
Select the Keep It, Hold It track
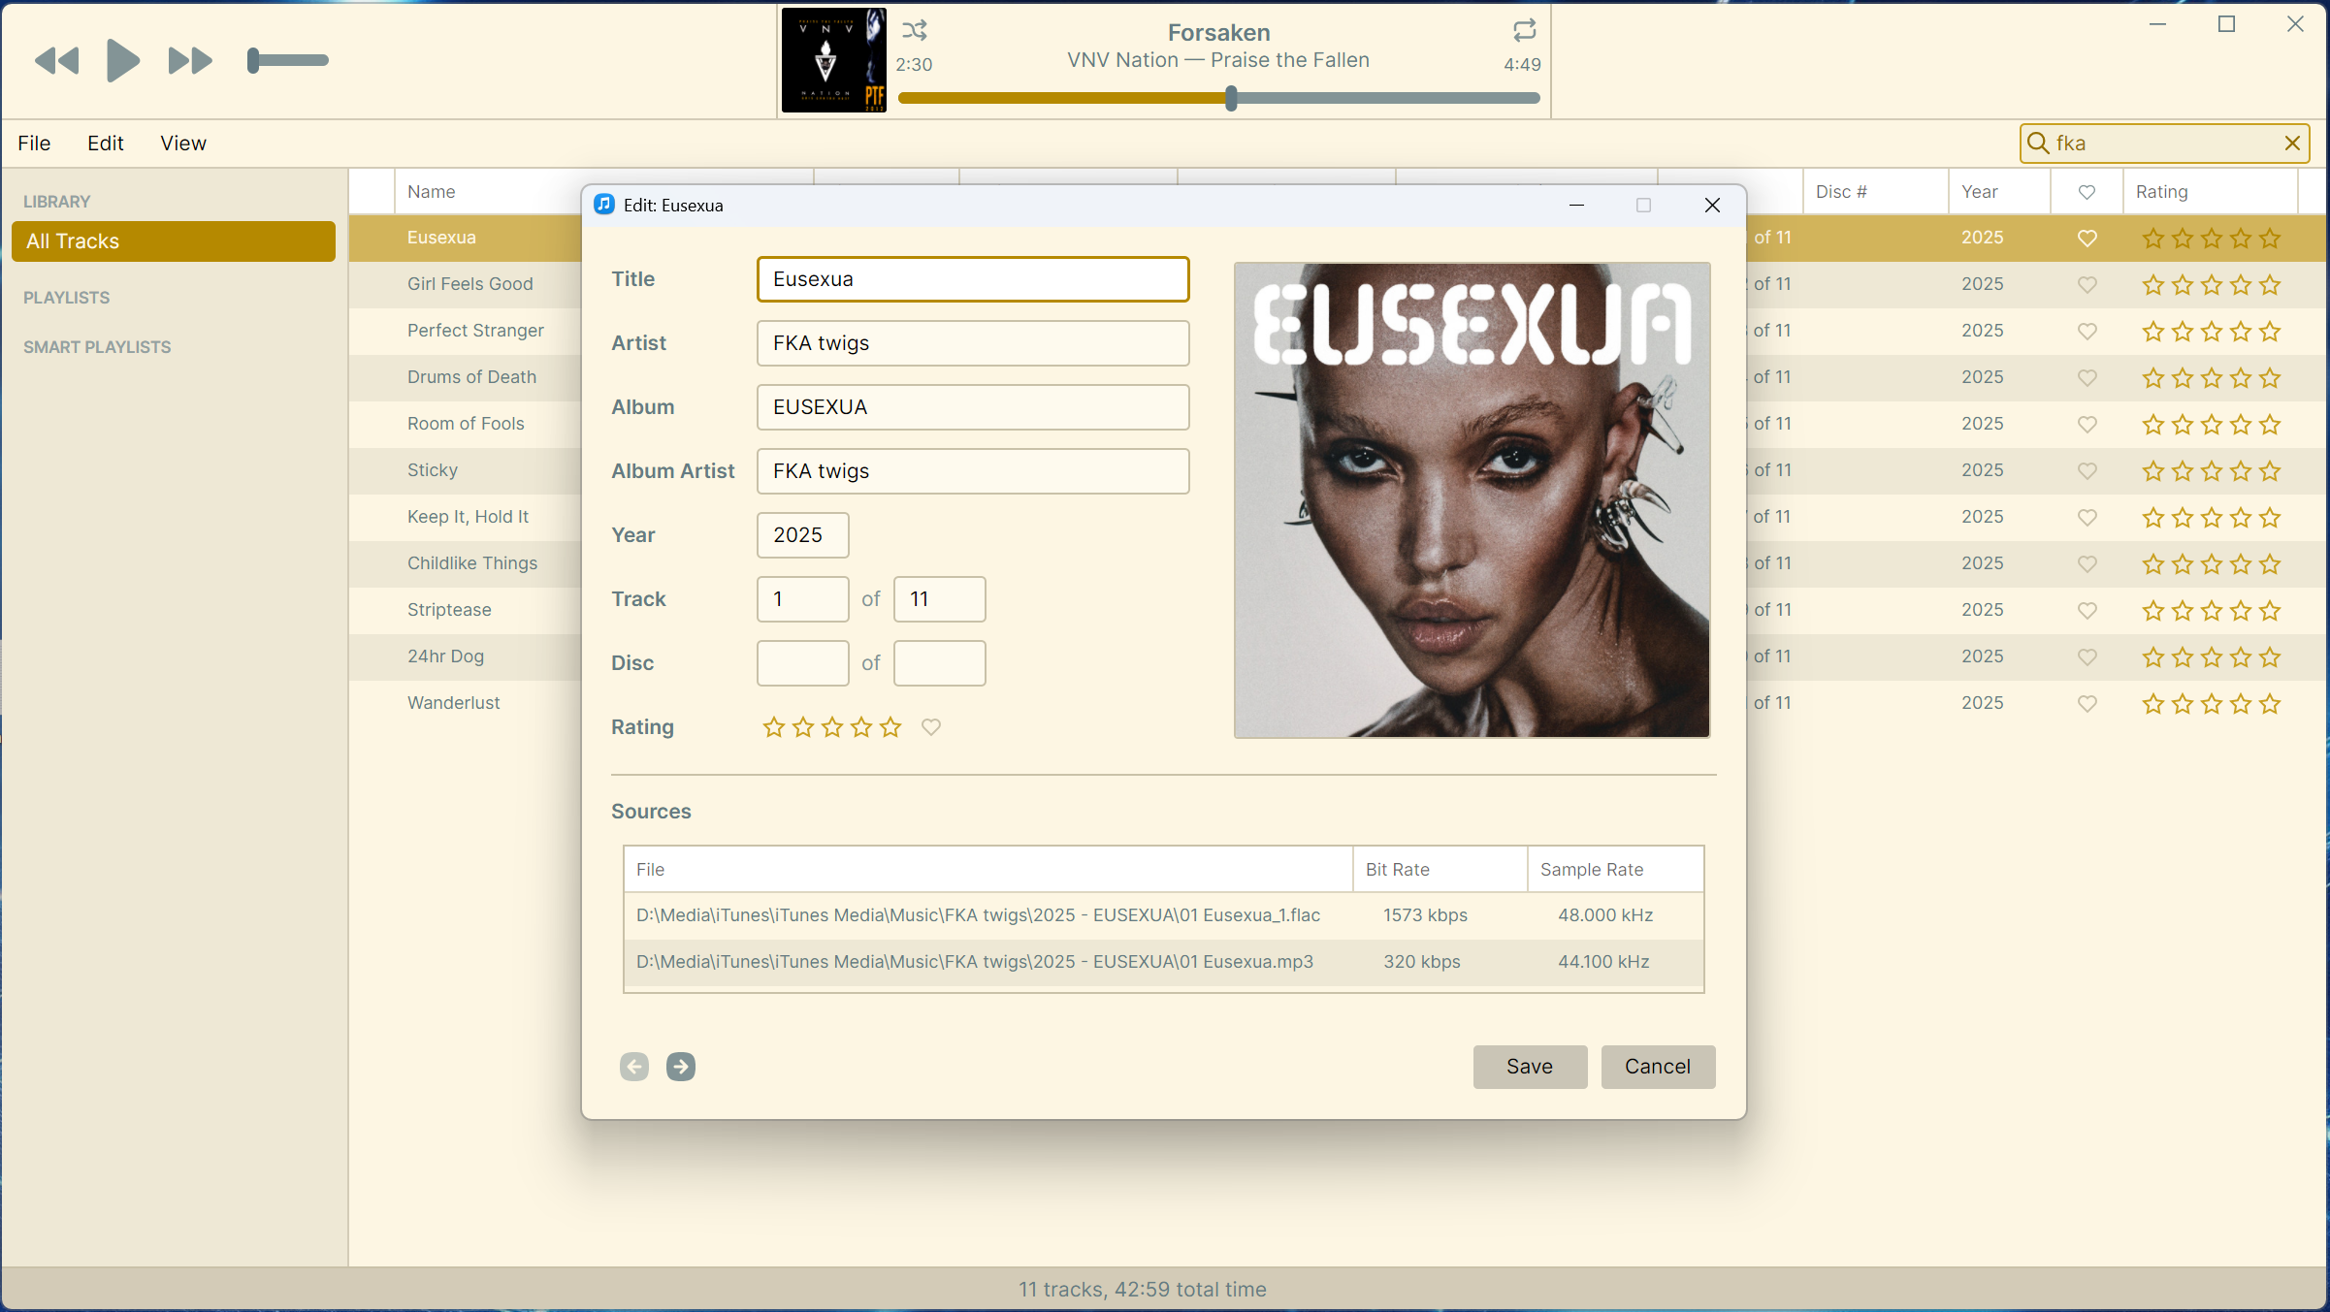tap(468, 517)
